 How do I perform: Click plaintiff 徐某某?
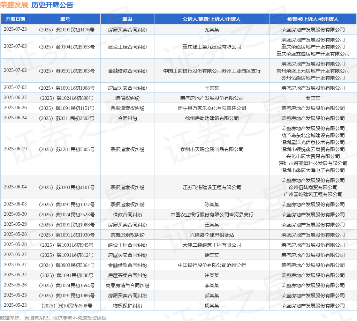tap(212, 255)
